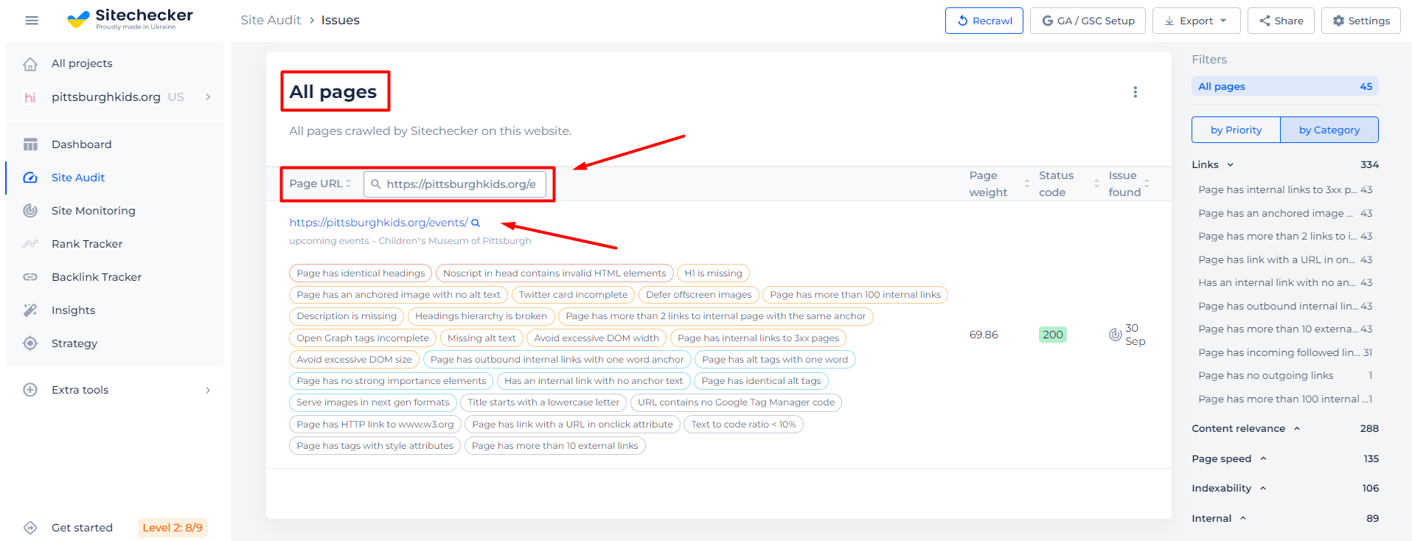
Task: Click 'H1 is missing' issue tag
Action: [x=713, y=273]
